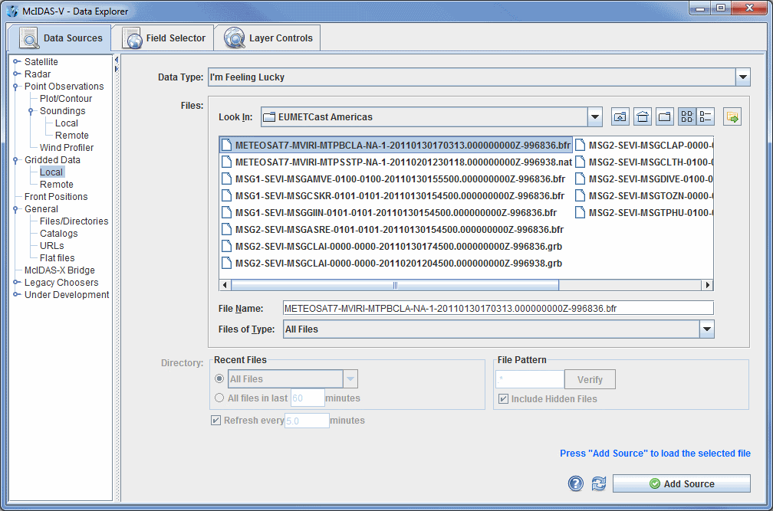Screen dimensions: 773x511
Task: Switch to the Data Sources tab
Action: tap(60, 38)
